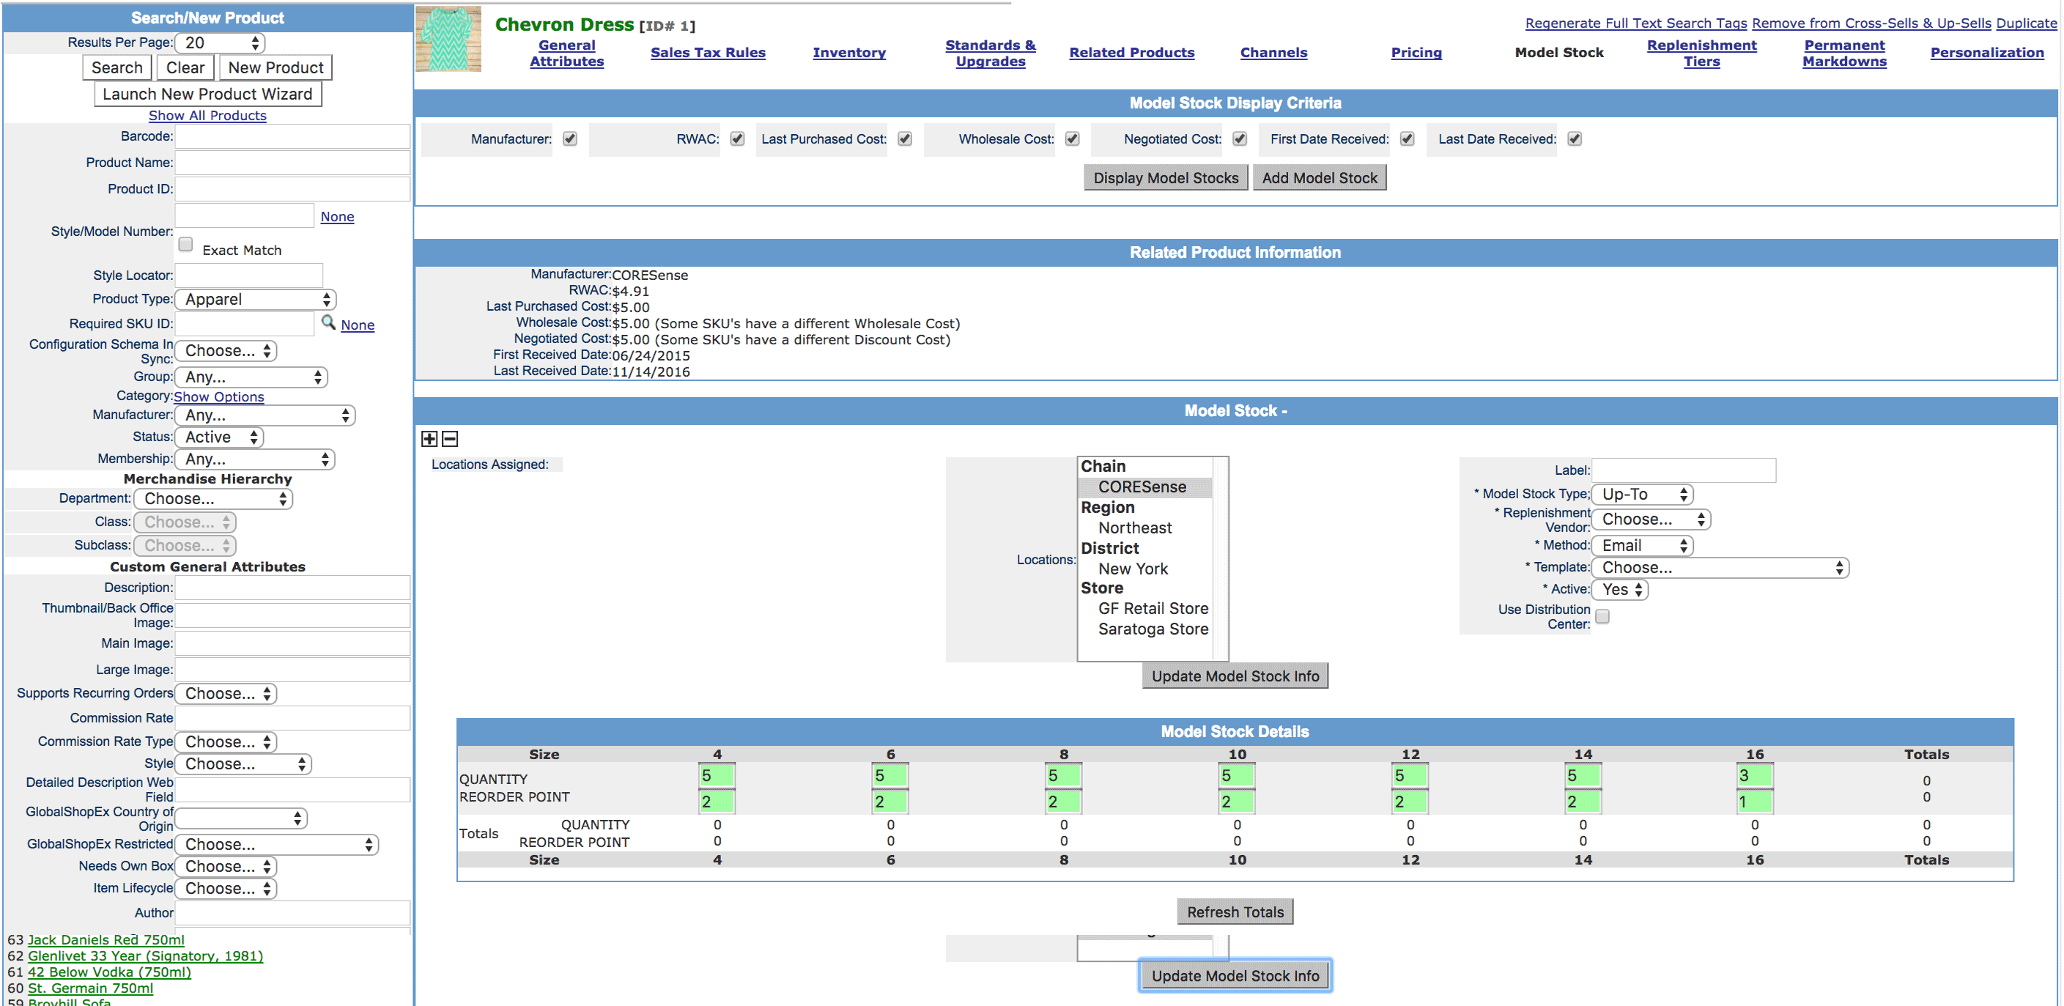Image resolution: width=2064 pixels, height=1006 pixels.
Task: Open the Replenishment Vendor dropdown
Action: (x=1651, y=519)
